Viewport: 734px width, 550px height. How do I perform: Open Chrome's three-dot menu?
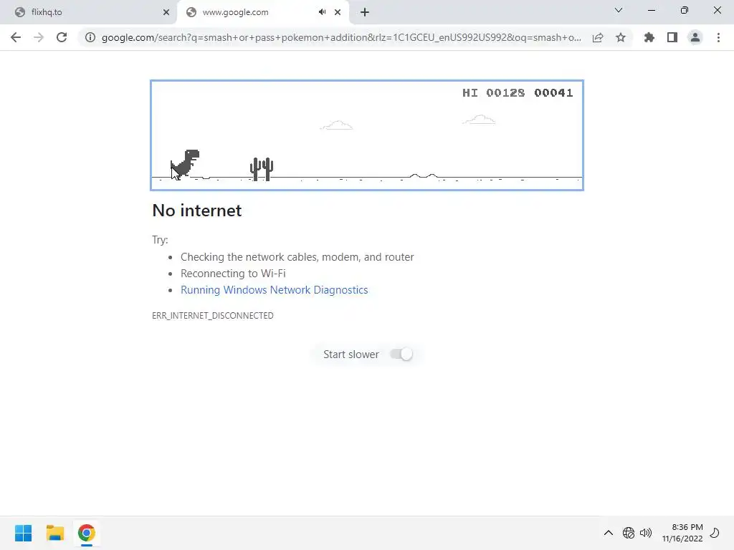(x=718, y=37)
